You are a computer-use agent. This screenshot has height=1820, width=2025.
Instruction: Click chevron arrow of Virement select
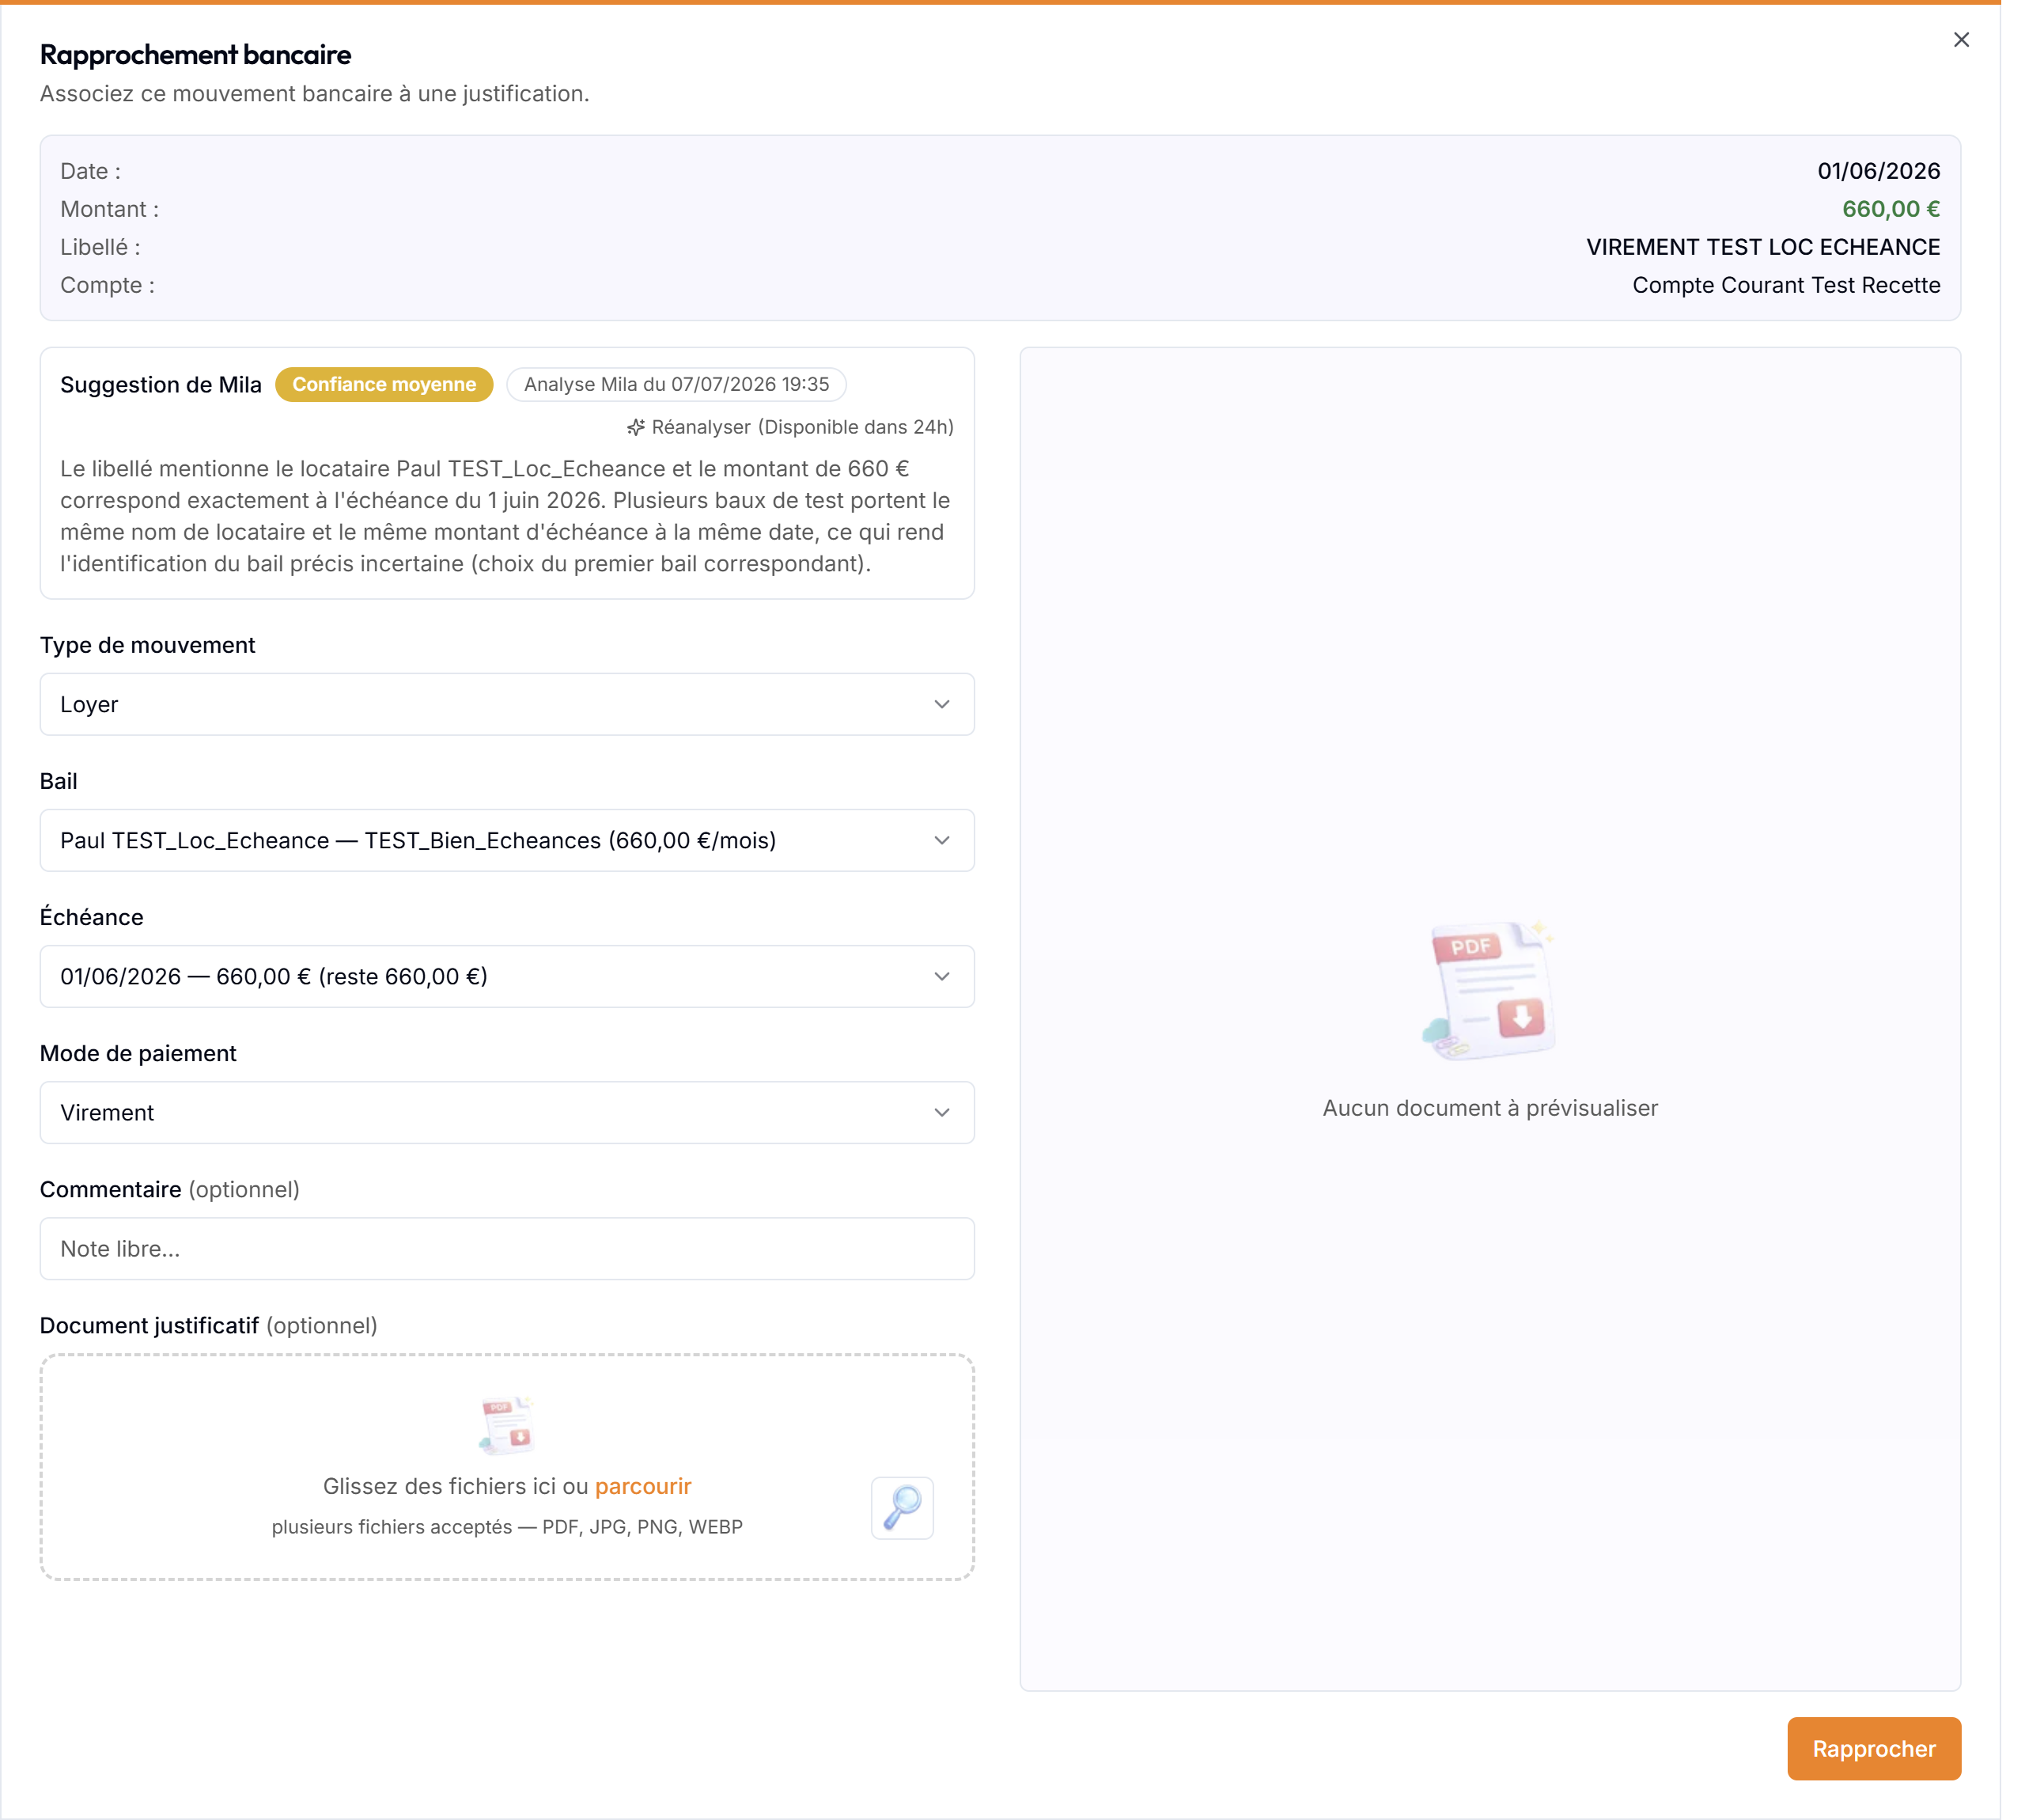(x=941, y=1112)
